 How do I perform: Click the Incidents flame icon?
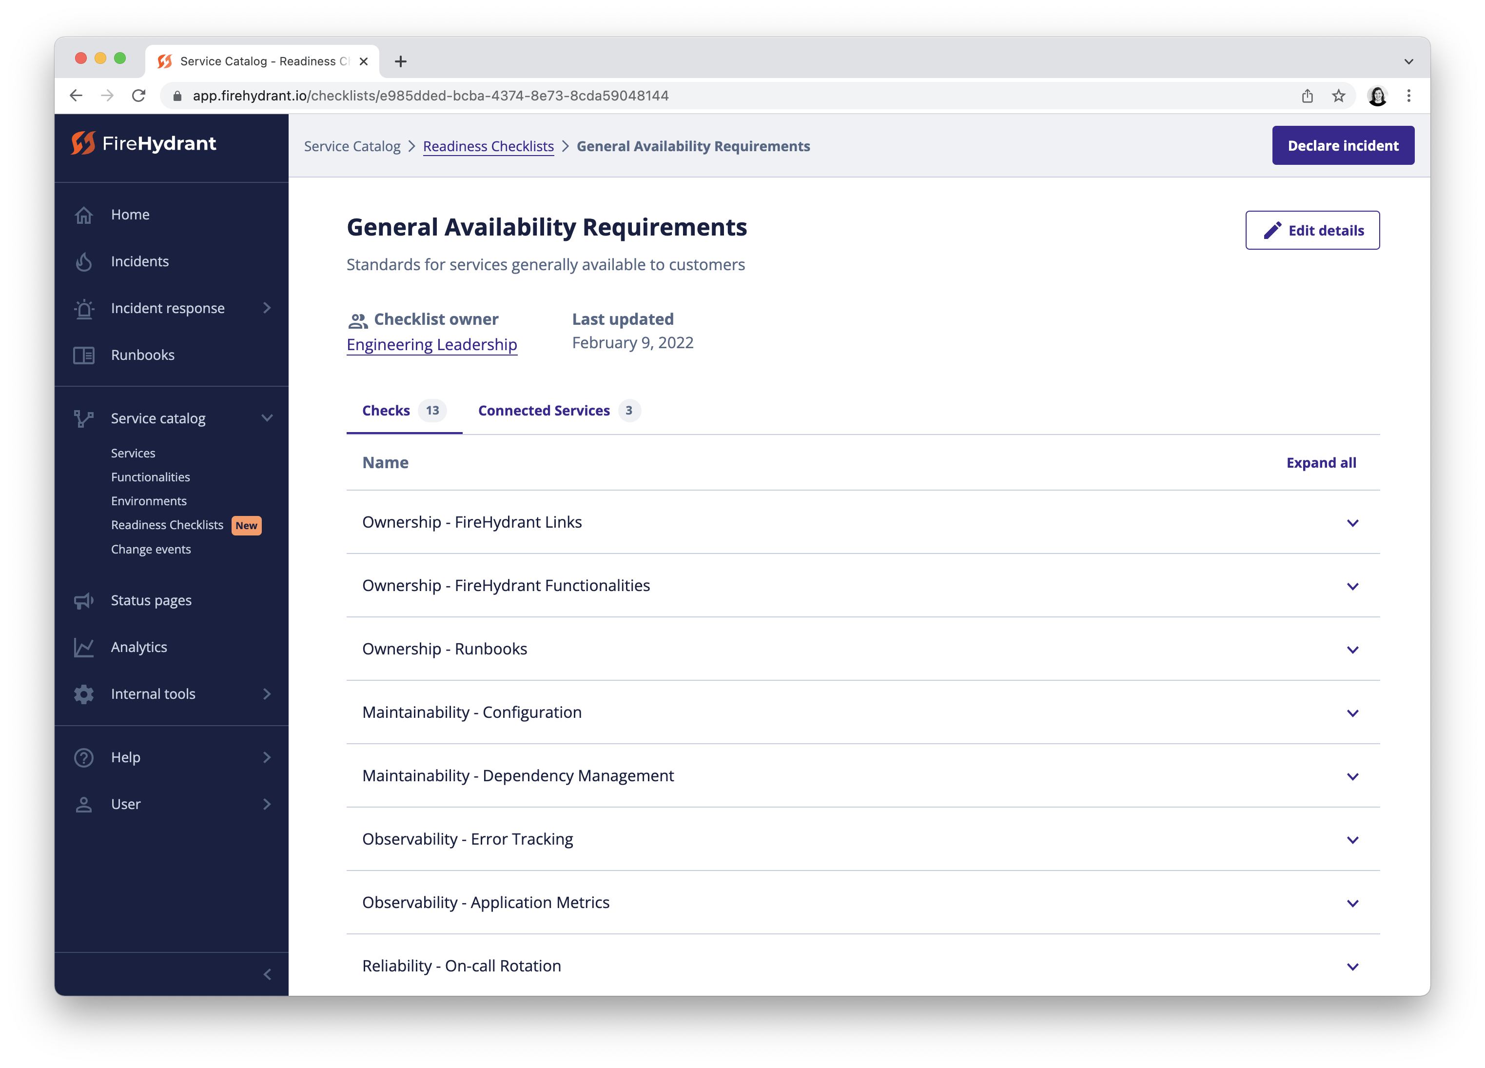tap(85, 259)
